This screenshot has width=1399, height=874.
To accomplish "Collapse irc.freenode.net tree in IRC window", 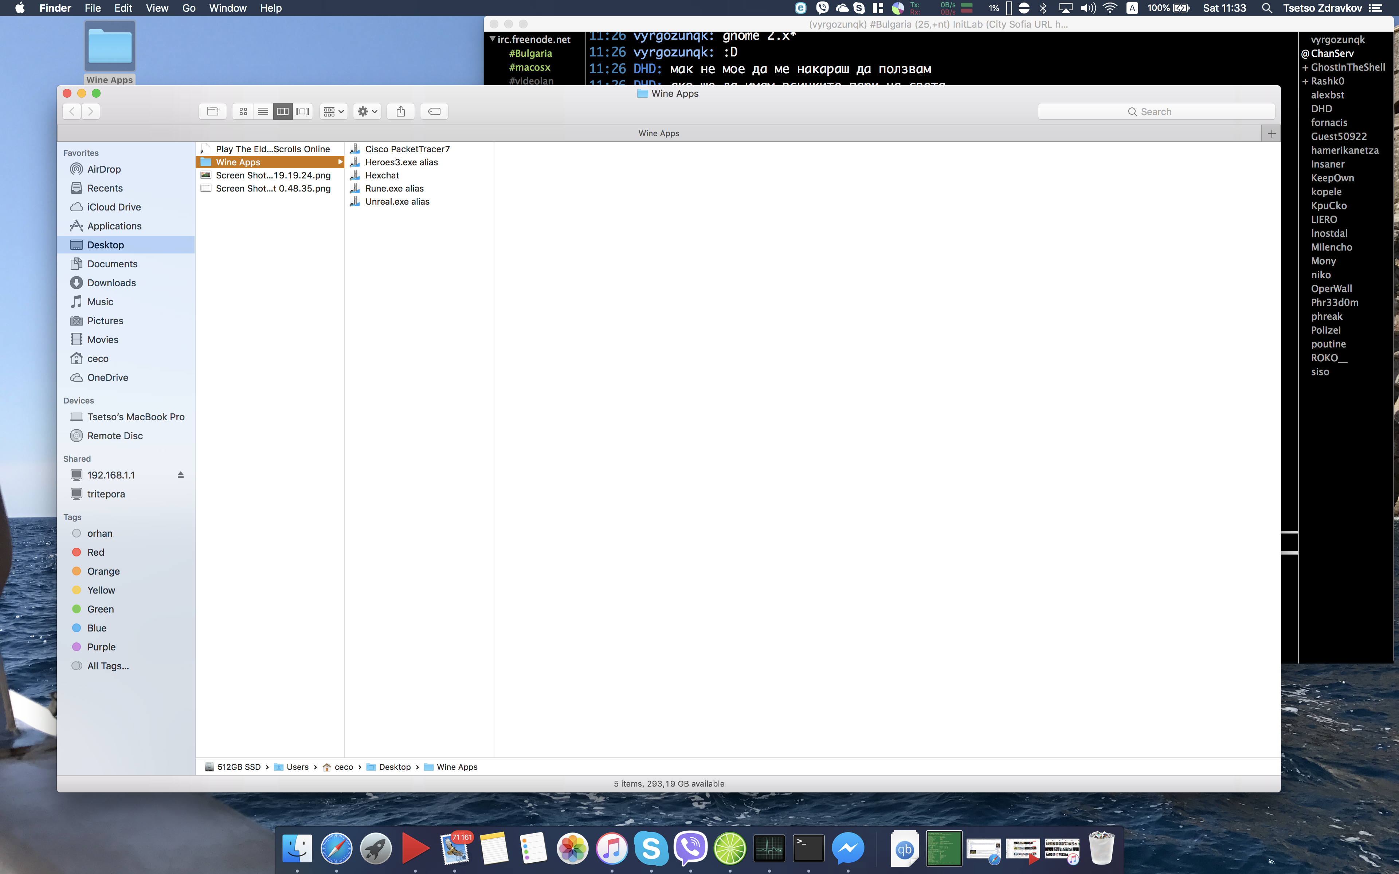I will coord(493,39).
